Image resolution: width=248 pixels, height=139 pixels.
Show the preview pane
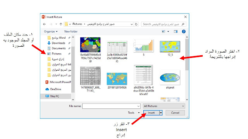click(x=176, y=32)
